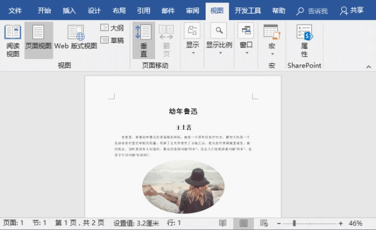Select the 视图 ribbon tab
The width and height of the screenshot is (376, 230).
(x=217, y=11)
